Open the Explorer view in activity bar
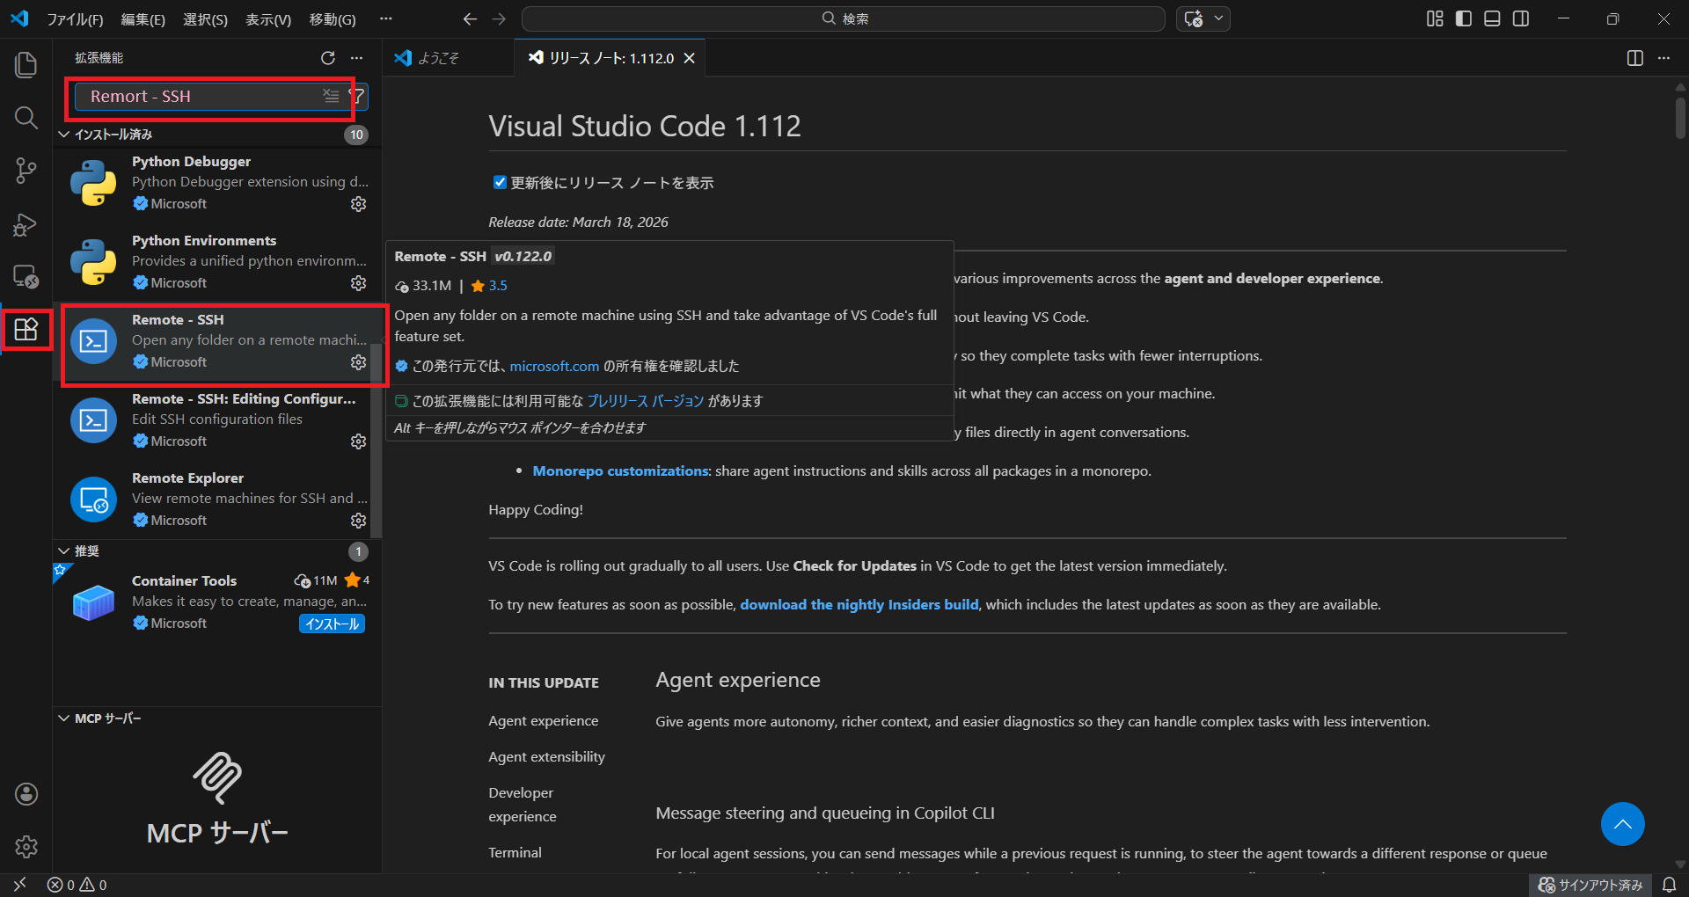The image size is (1689, 897). 26,65
